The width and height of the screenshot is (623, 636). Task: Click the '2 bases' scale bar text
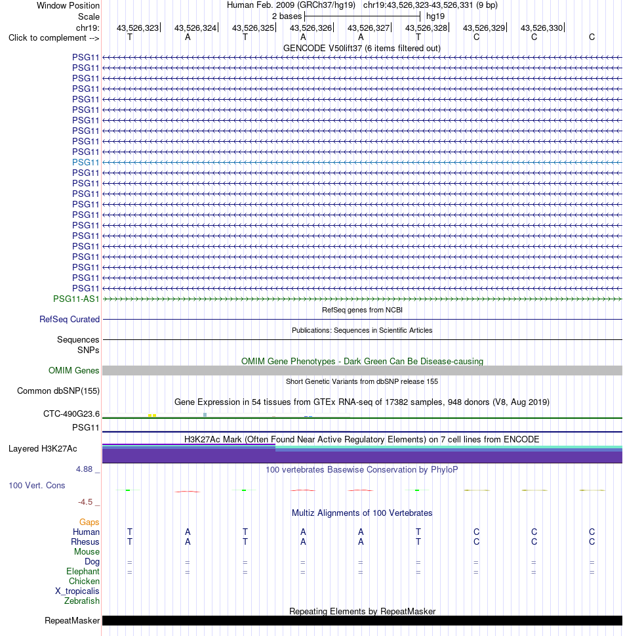pos(287,16)
